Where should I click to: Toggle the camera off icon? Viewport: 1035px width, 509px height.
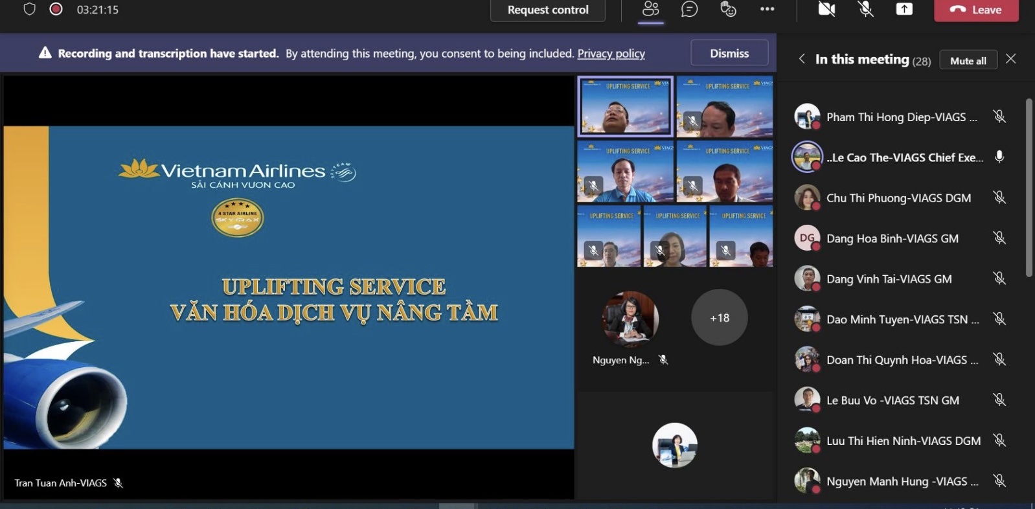[x=826, y=9]
